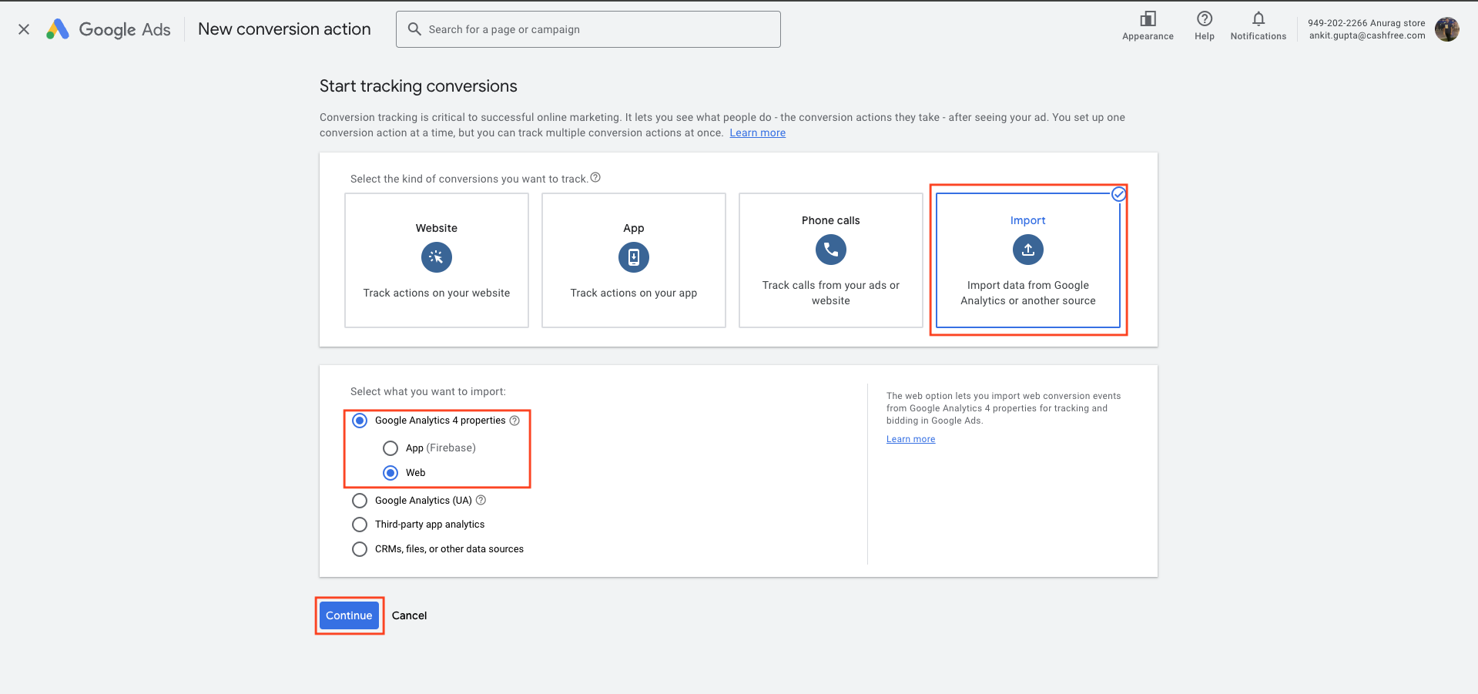This screenshot has height=694, width=1478.
Task: Open the Appearance panel icon
Action: click(x=1148, y=18)
